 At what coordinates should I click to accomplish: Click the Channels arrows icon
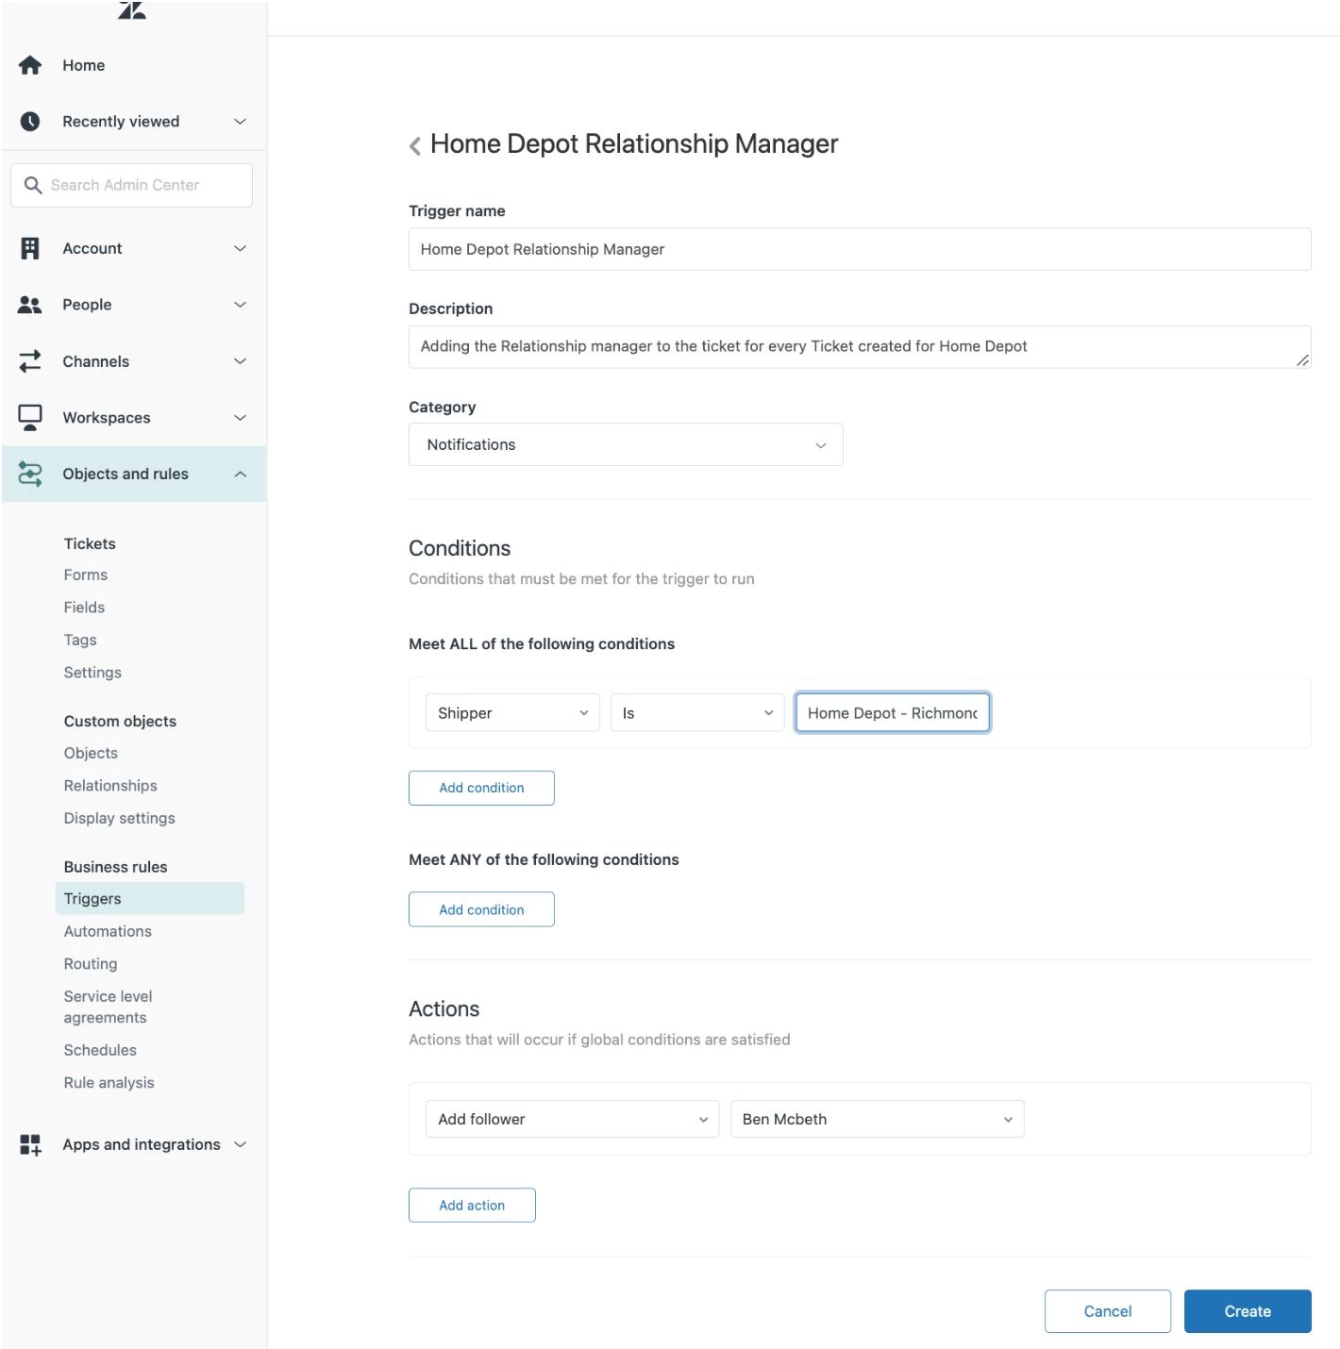(30, 361)
